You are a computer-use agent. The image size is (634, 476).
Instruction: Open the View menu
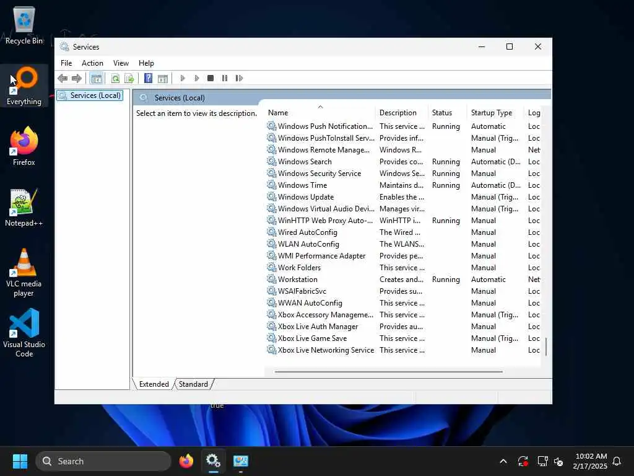(121, 63)
